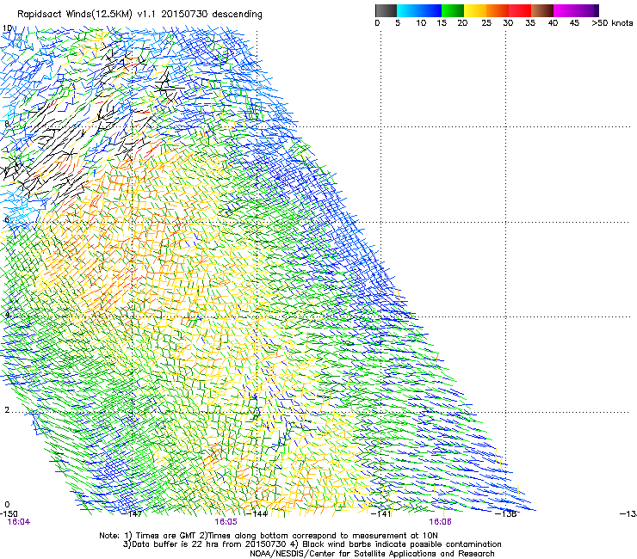Image resolution: width=637 pixels, height=559 pixels.
Task: Pick the red 30–35 knots color segment
Action: (x=520, y=10)
